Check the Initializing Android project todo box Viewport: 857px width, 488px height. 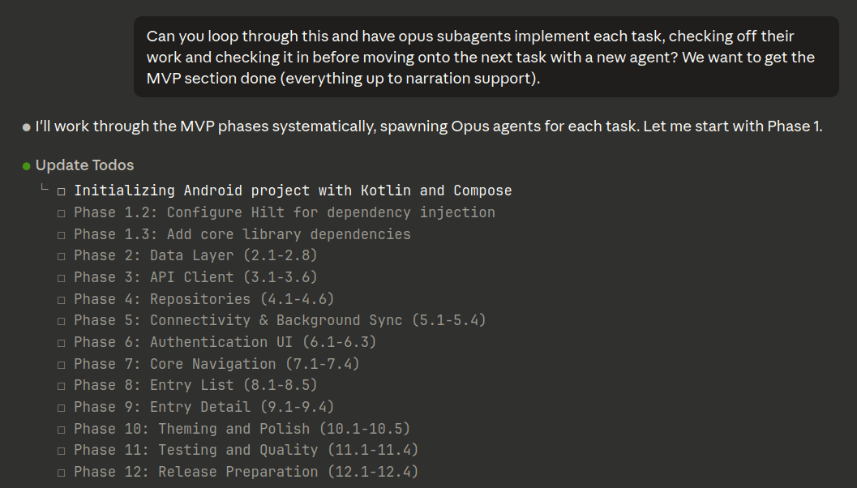coord(62,191)
